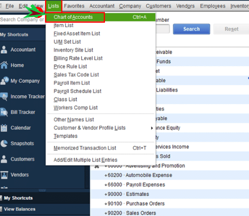This screenshot has height=216, width=249.
Task: Select Chart of Accounts from Lists menu
Action: (x=100, y=17)
